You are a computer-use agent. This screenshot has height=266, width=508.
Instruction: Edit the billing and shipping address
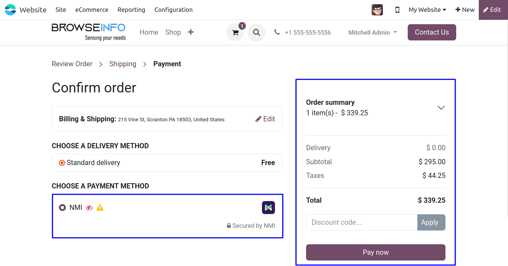[x=265, y=119]
